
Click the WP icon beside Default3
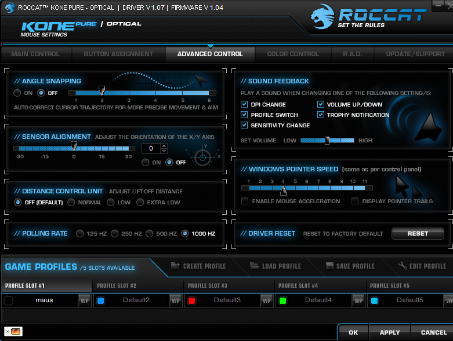(267, 300)
